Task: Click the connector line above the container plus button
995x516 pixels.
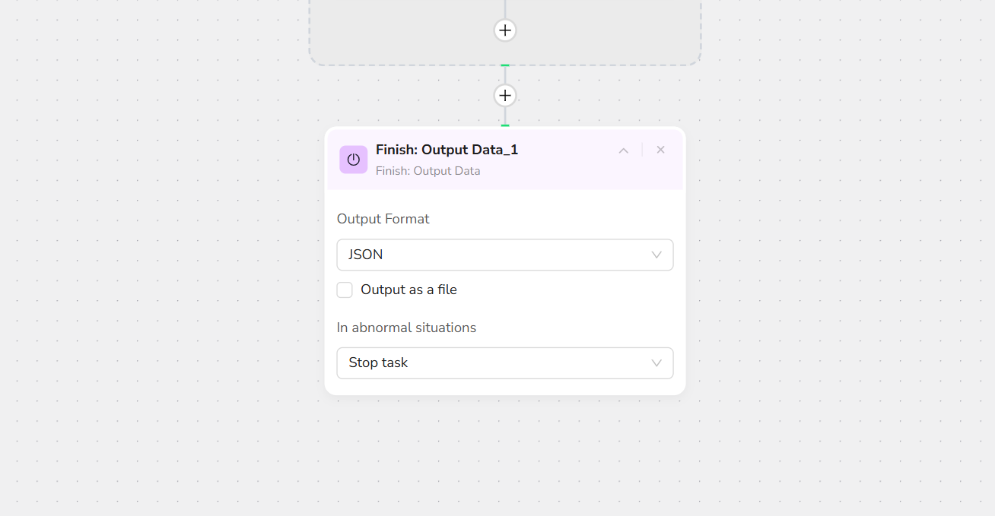Action: click(x=505, y=8)
